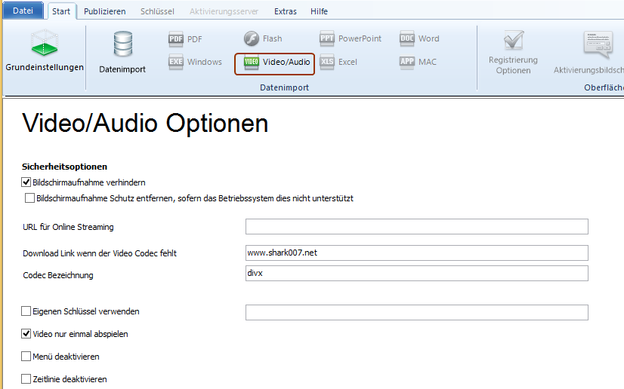Image resolution: width=624 pixels, height=389 pixels.
Task: Select the Windows EXE import icon
Action: [x=176, y=62]
